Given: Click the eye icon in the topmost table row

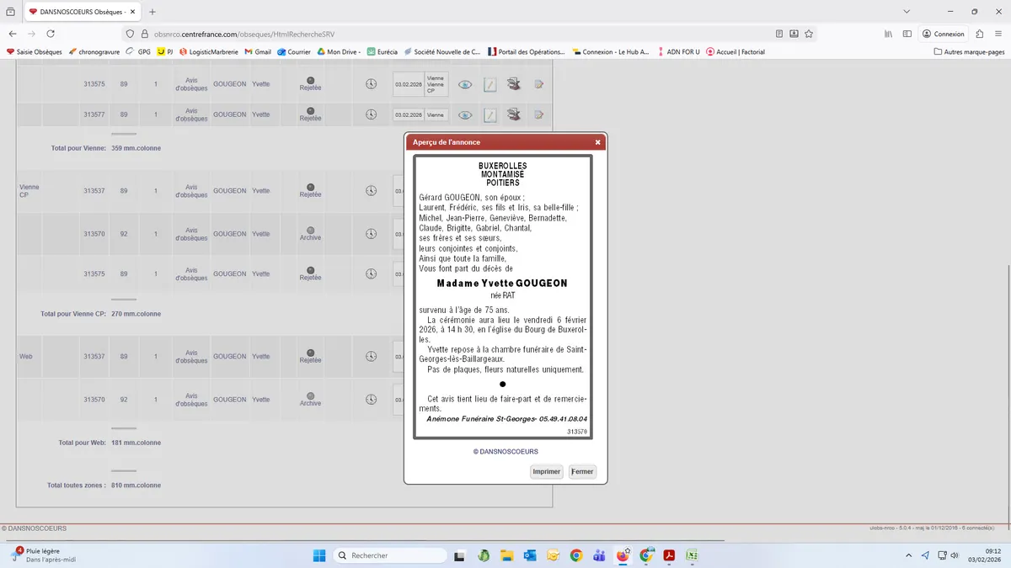Looking at the screenshot, I should [464, 84].
